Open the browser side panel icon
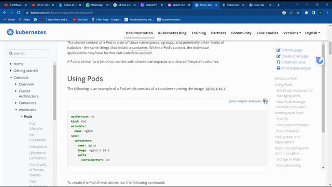Screen dimensions: 332x187 point(313,12)
